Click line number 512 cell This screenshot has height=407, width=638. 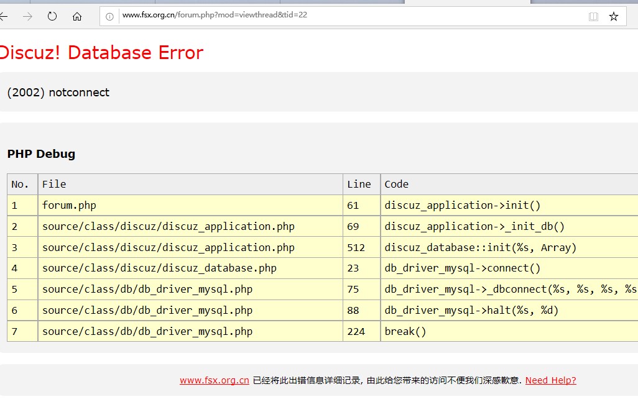356,247
